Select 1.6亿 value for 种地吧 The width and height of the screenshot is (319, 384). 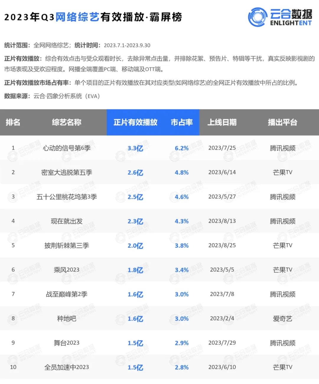tap(135, 319)
